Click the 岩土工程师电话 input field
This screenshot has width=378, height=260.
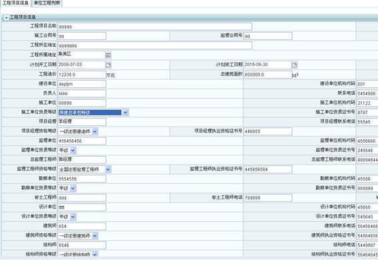click(268, 198)
